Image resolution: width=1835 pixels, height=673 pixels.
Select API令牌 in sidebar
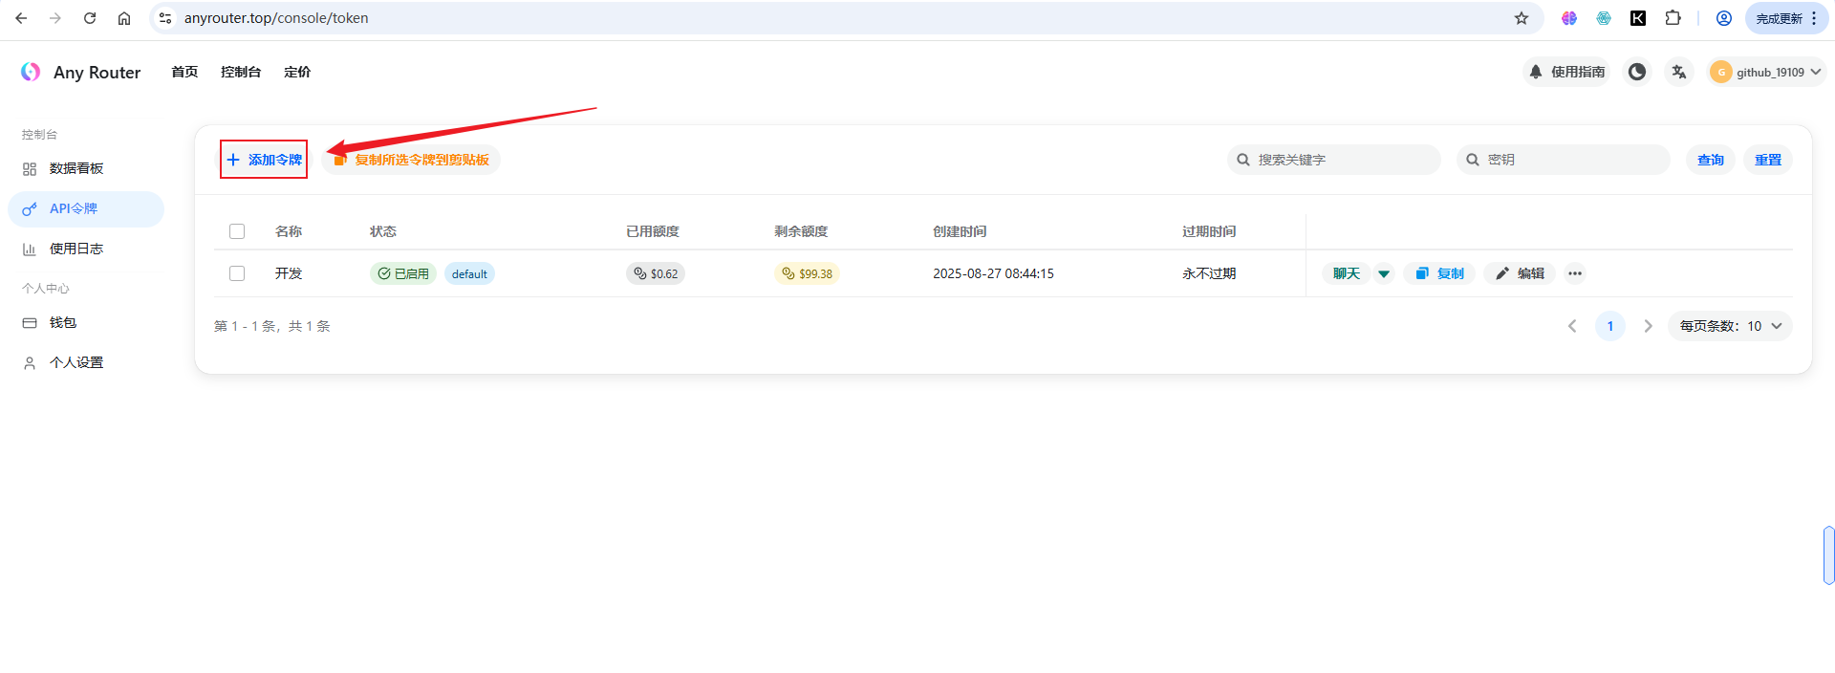tap(86, 208)
